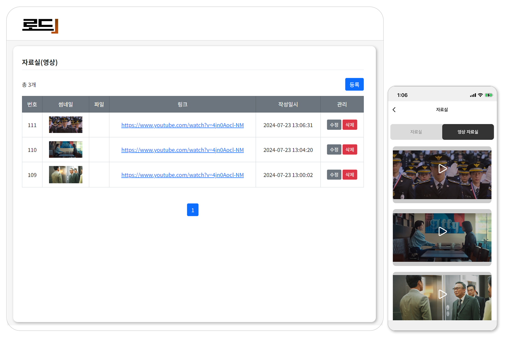Open the YouTube link in row 110
Screen dimensions: 505x339
click(183, 150)
